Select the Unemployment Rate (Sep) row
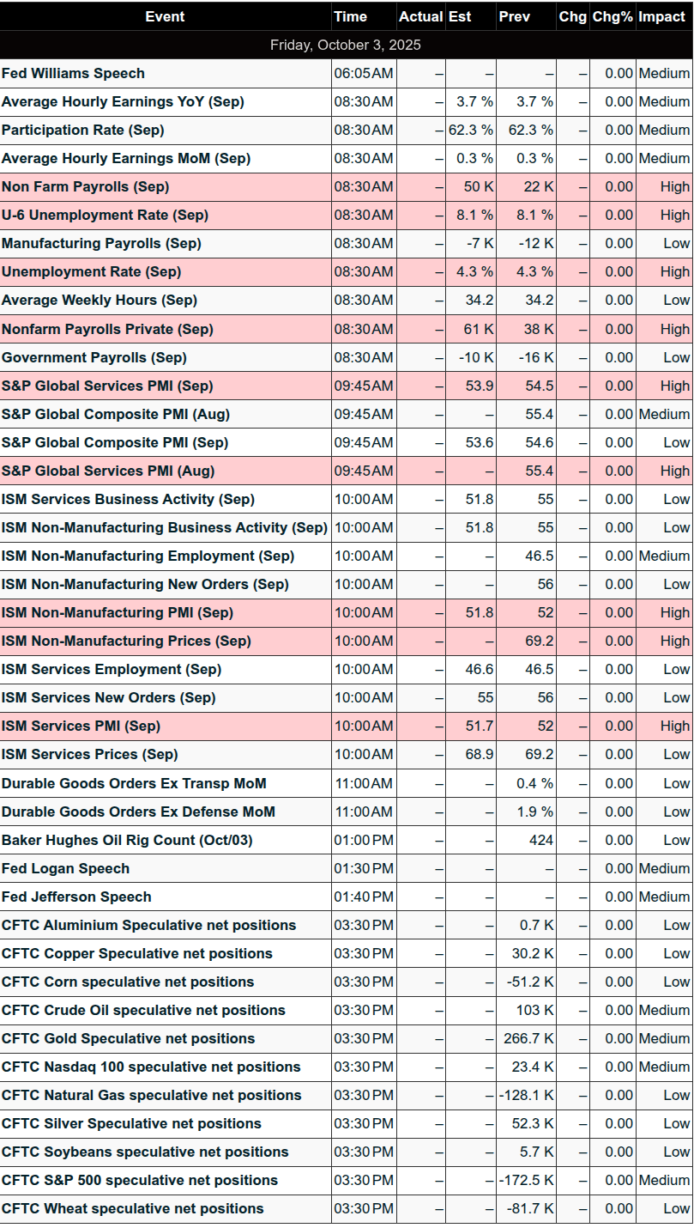The width and height of the screenshot is (694, 1228). click(92, 271)
